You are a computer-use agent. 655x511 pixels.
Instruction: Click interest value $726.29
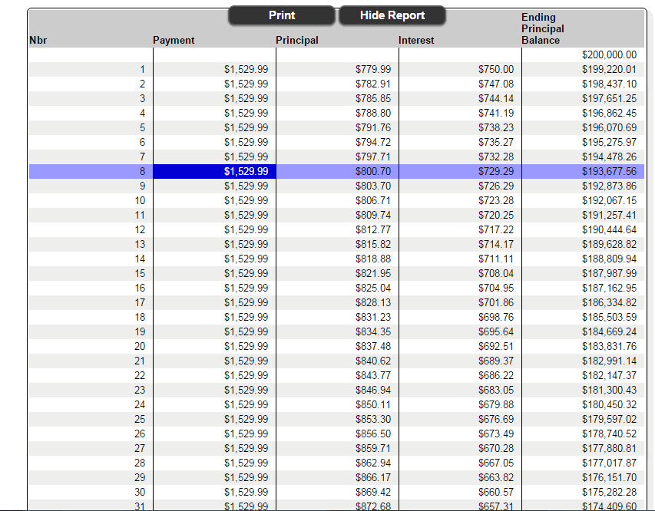tap(496, 186)
